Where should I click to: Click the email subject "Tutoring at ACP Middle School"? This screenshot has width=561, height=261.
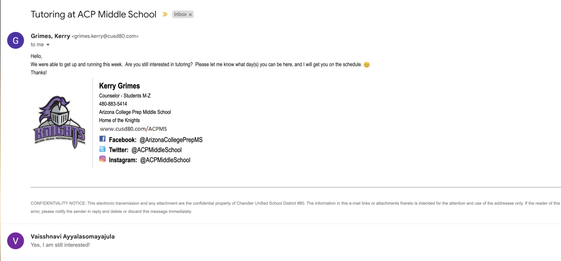93,14
